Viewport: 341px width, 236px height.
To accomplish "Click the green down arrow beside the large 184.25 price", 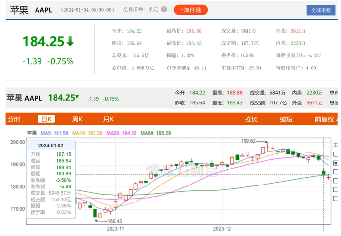I will point(70,42).
